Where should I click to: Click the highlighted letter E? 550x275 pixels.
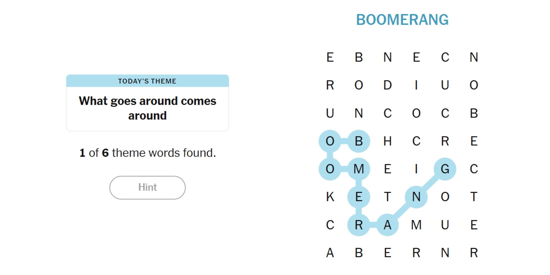point(358,197)
